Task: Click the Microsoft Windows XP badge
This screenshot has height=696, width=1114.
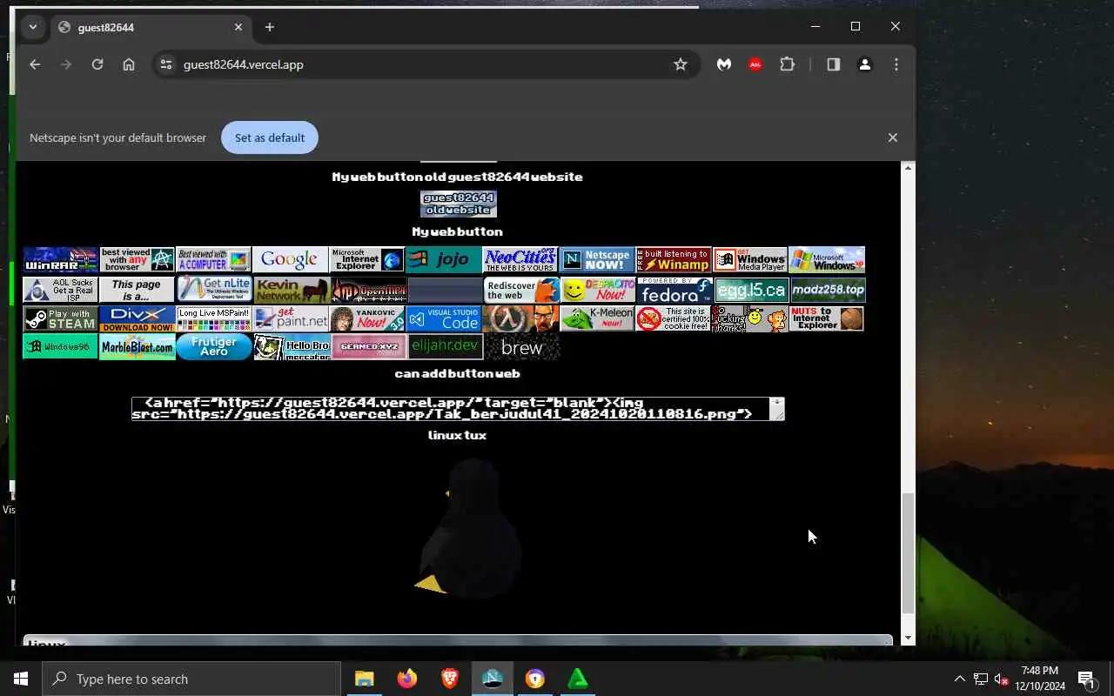Action: coord(826,259)
